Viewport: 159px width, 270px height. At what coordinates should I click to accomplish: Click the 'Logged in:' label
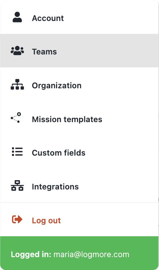pos(31,255)
